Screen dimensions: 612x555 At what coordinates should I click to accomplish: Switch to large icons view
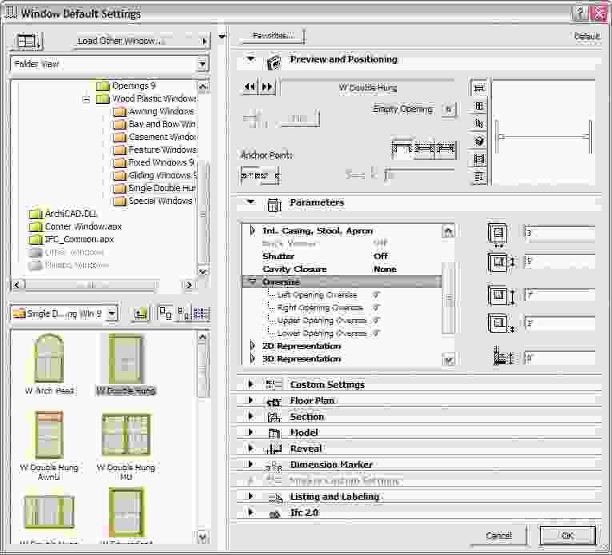[165, 313]
